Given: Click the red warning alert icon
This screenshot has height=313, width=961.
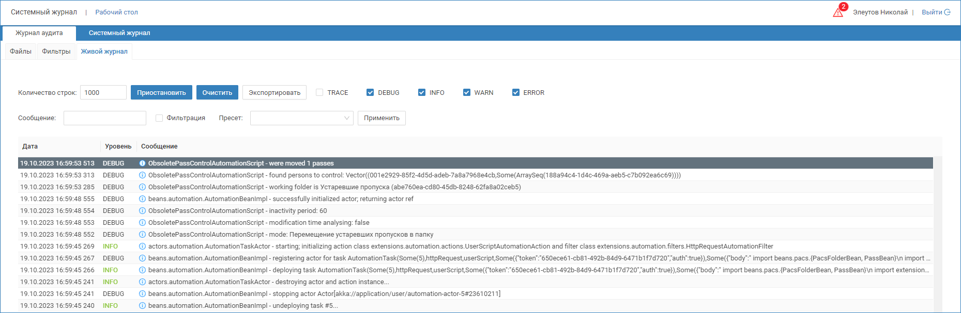Looking at the screenshot, I should [x=838, y=12].
